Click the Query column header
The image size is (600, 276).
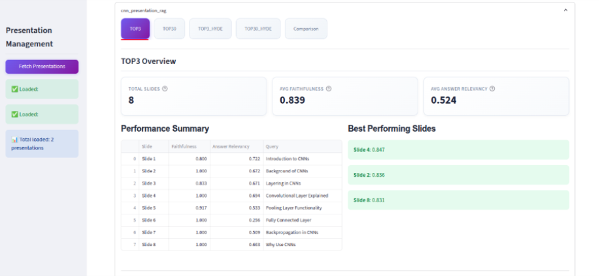pyautogui.click(x=302, y=147)
